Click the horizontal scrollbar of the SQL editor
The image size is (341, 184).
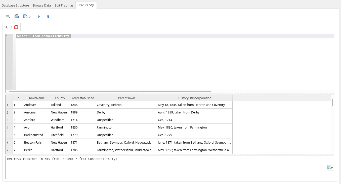110,91
